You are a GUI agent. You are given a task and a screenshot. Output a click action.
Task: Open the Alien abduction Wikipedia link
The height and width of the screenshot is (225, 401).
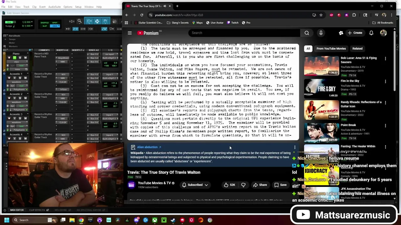[x=149, y=147]
